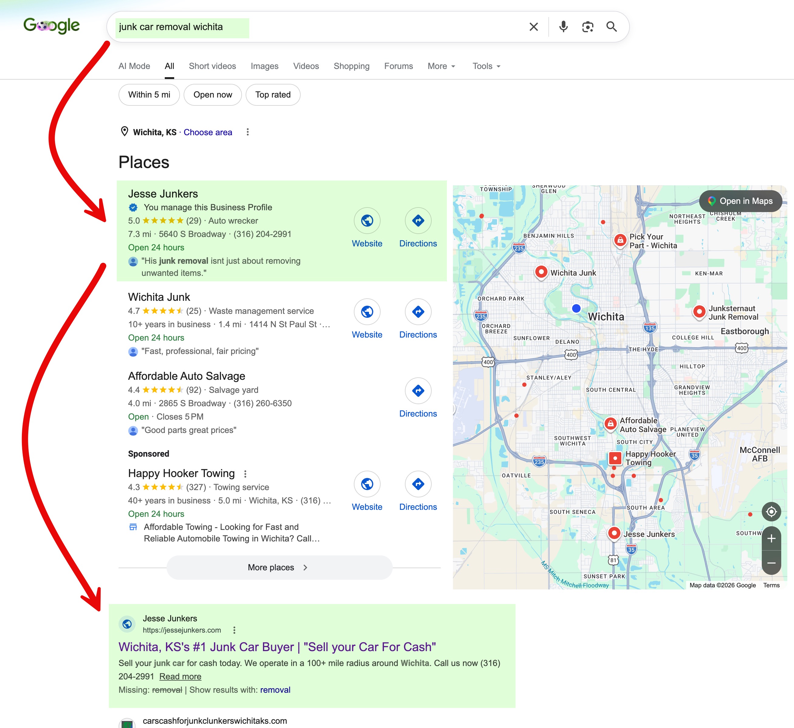Click the Directions icon for Jesse Junkers
Image resolution: width=794 pixels, height=728 pixels.
[x=418, y=221]
